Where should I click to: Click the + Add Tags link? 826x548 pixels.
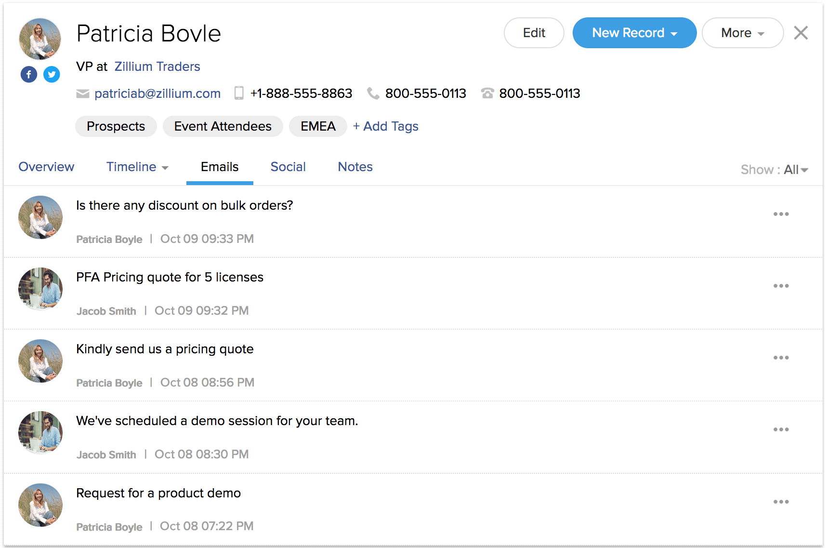(386, 126)
